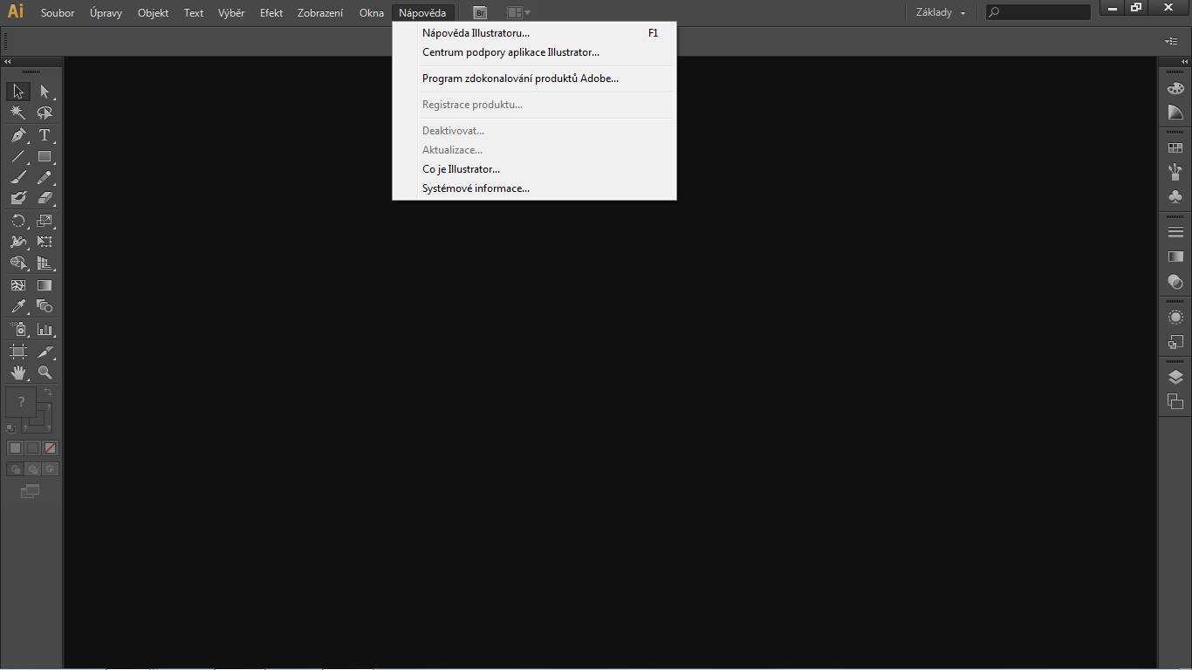Viewport: 1192px width, 670px height.
Task: Expand the right panel dock arrows
Action: pos(1184,62)
